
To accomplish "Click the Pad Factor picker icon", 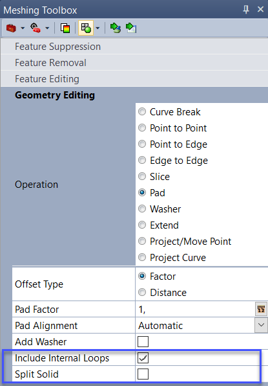I will 261,309.
